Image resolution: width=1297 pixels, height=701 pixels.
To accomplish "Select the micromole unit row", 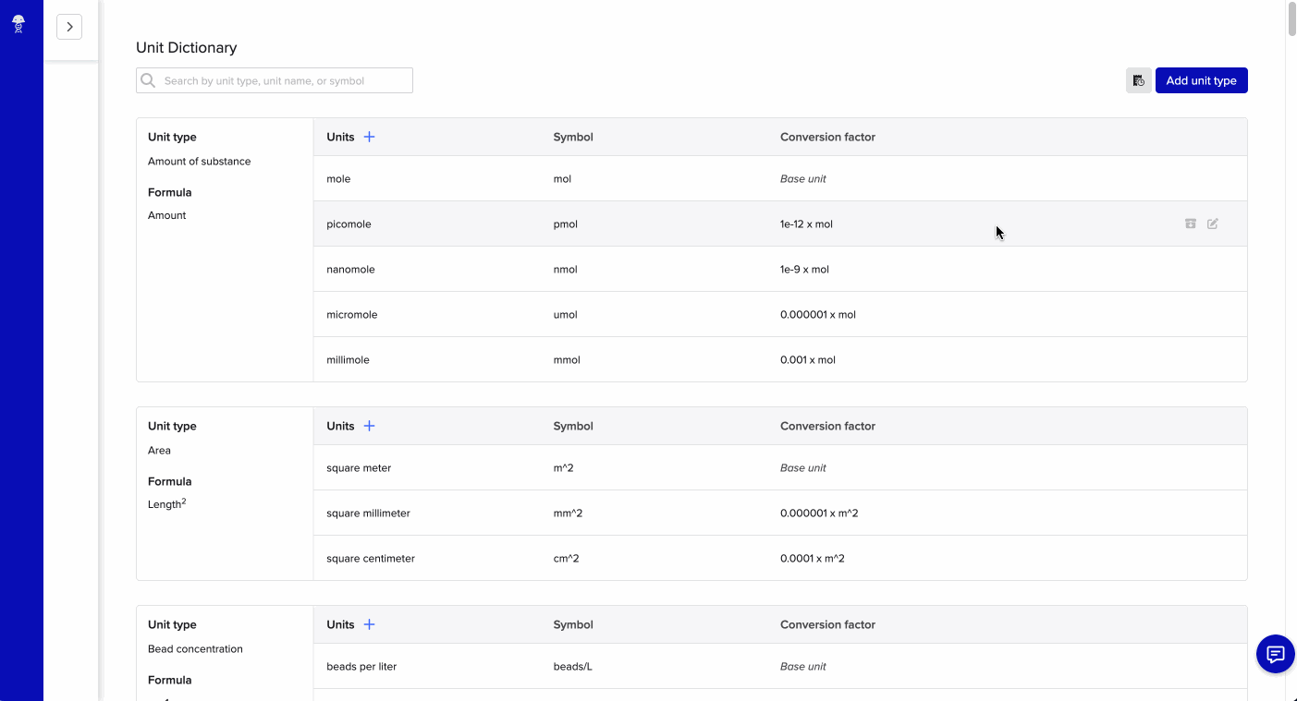I will click(x=779, y=315).
